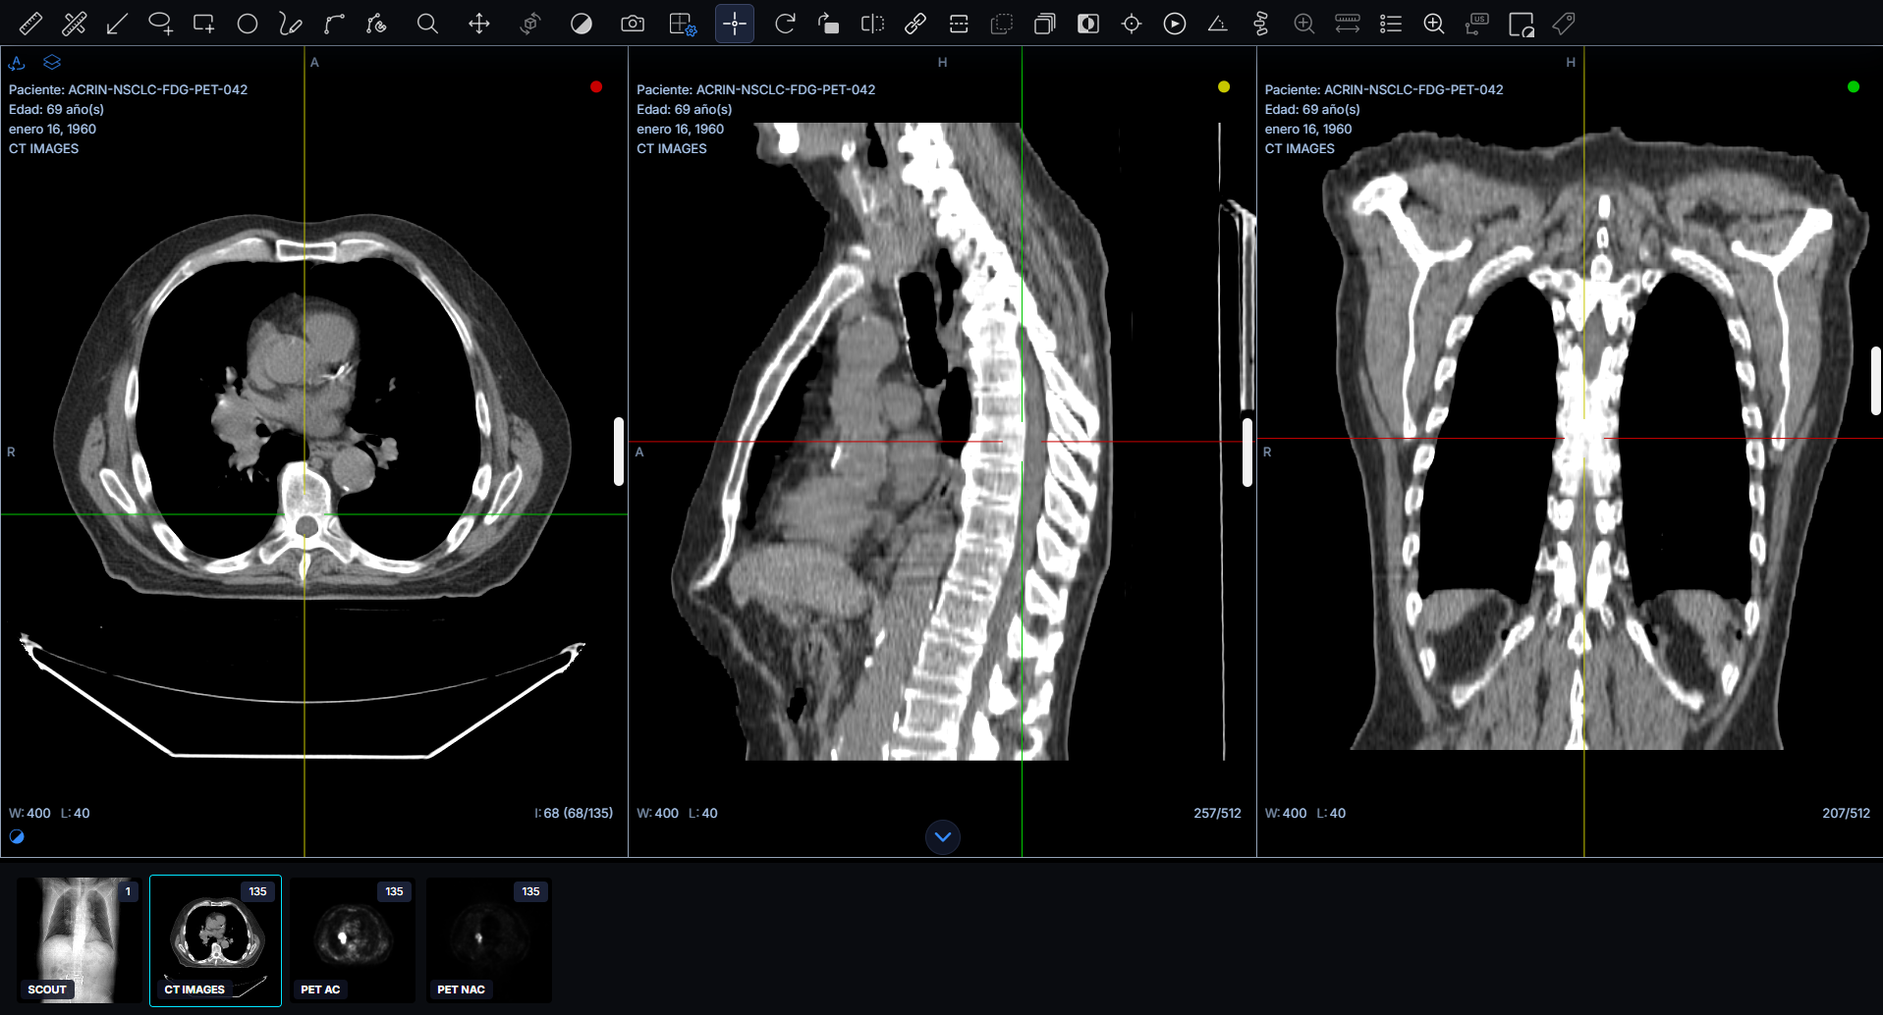Select the arrow annotation tool
The image size is (1883, 1015).
point(117,24)
